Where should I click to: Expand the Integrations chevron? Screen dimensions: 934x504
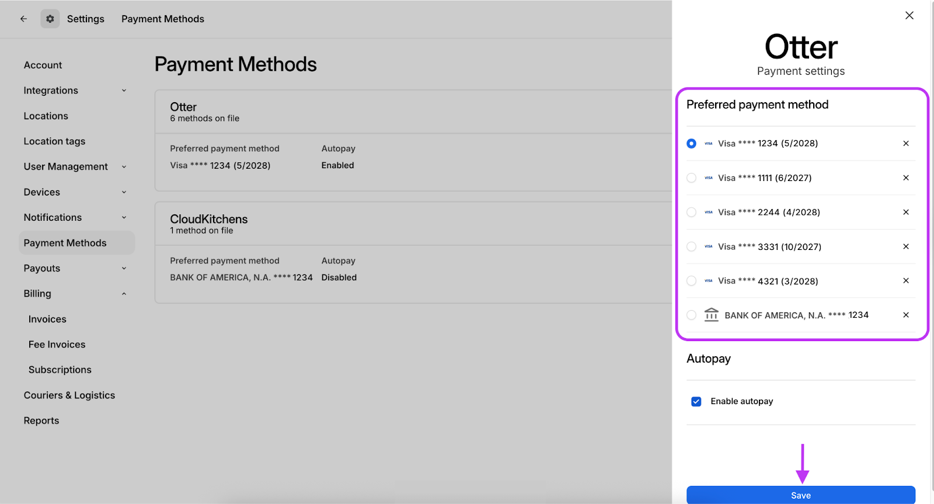pos(124,91)
